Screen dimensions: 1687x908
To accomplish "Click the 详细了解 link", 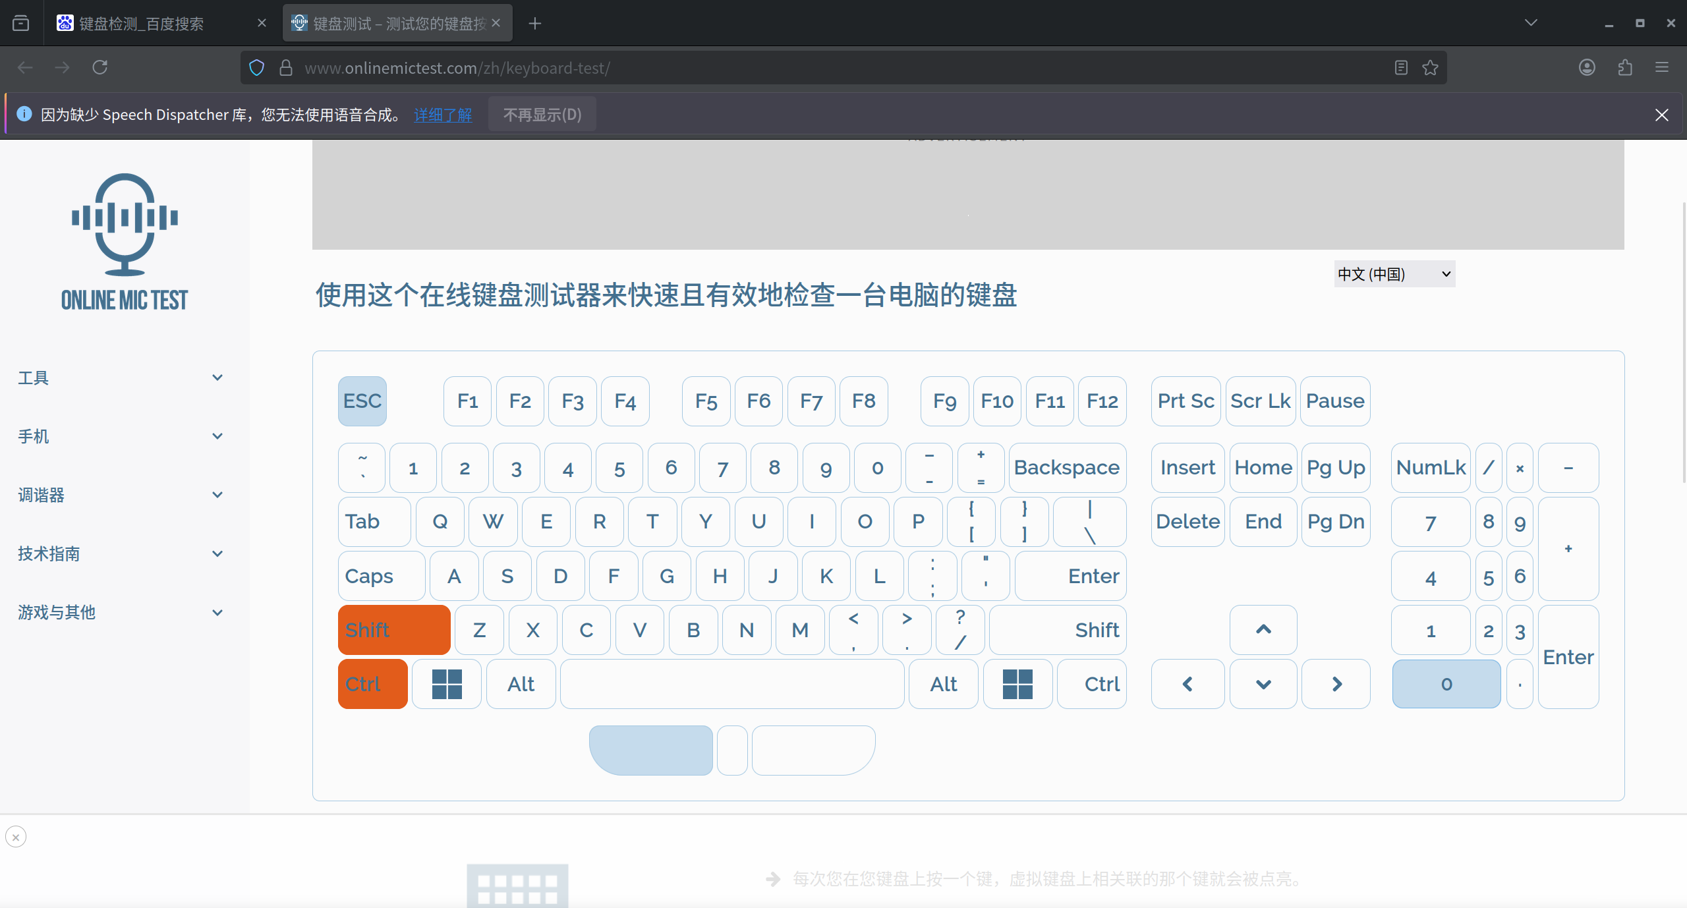I will pyautogui.click(x=443, y=115).
